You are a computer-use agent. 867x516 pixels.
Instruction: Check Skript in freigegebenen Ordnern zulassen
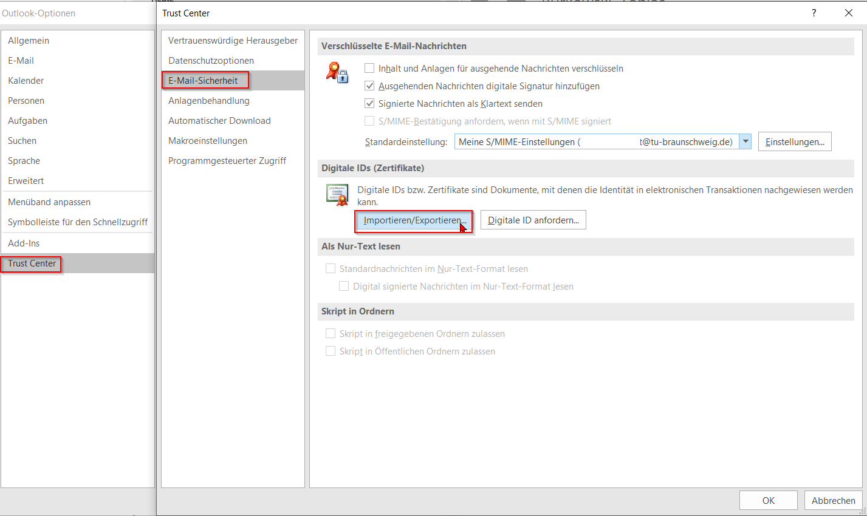pos(331,333)
